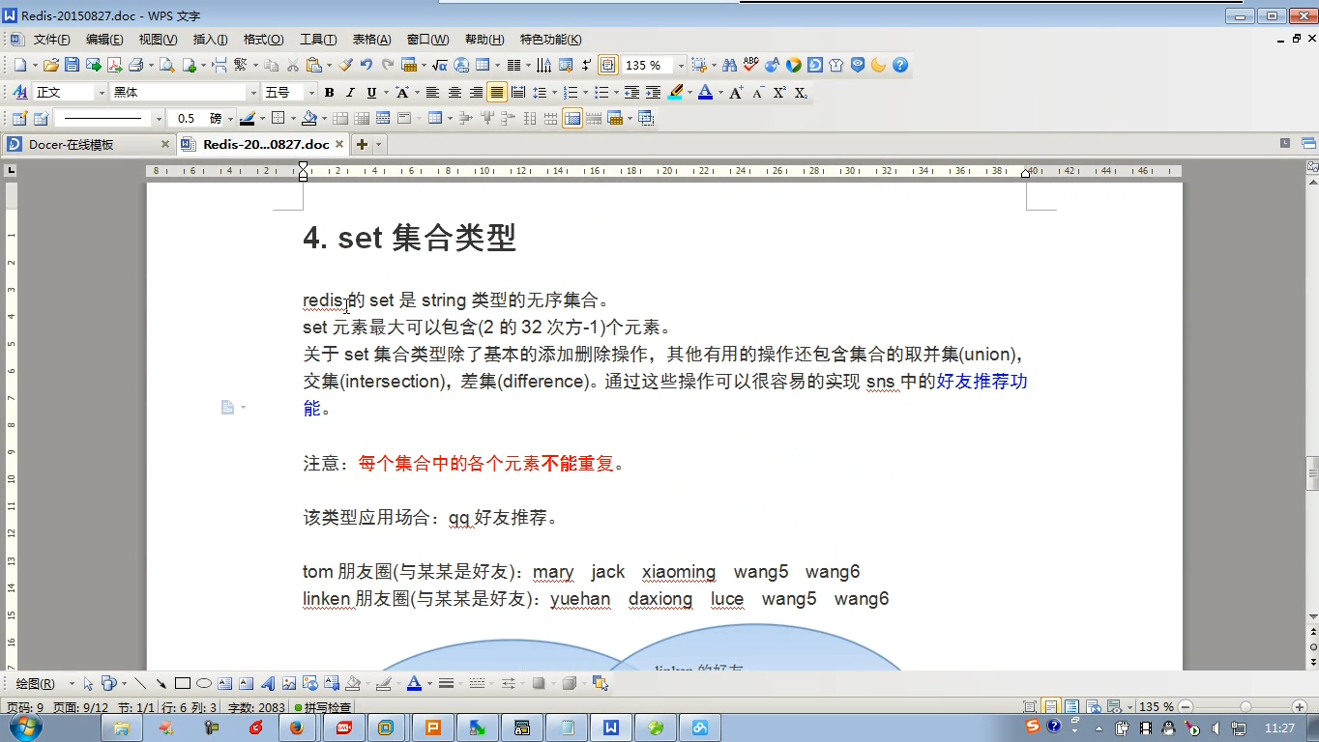Viewport: 1319px width, 742px height.
Task: Open the 插入(I) menu
Action: coord(211,40)
